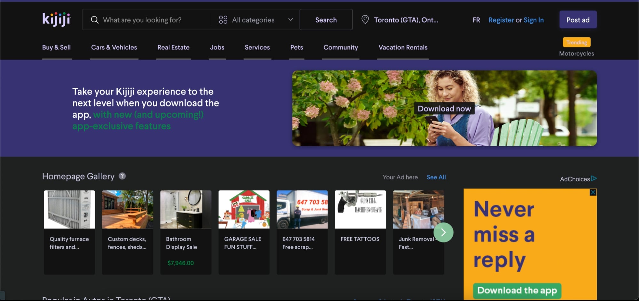
Task: Open the FREE TATTOOS listing thumbnail
Action: click(x=360, y=209)
